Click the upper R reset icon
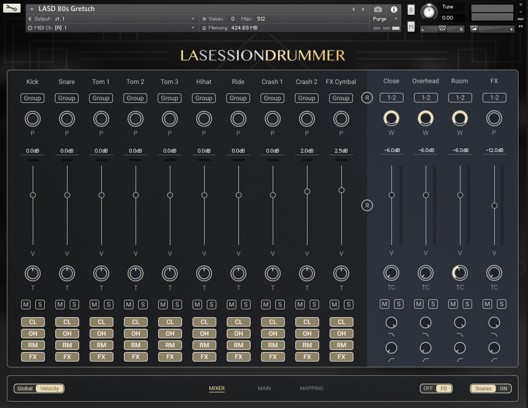This screenshot has width=528, height=408. pos(367,98)
